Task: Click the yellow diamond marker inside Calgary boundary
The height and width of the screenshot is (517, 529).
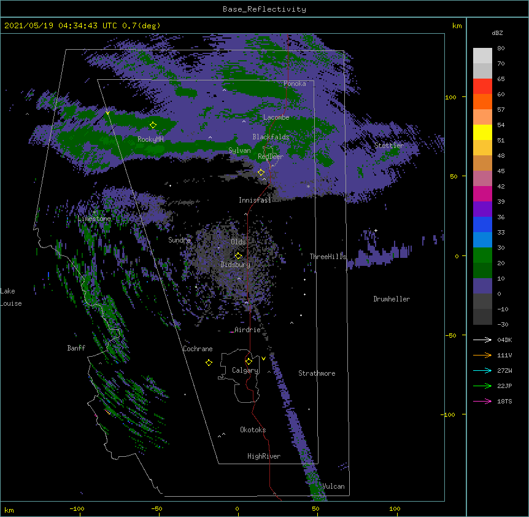Action: (249, 362)
